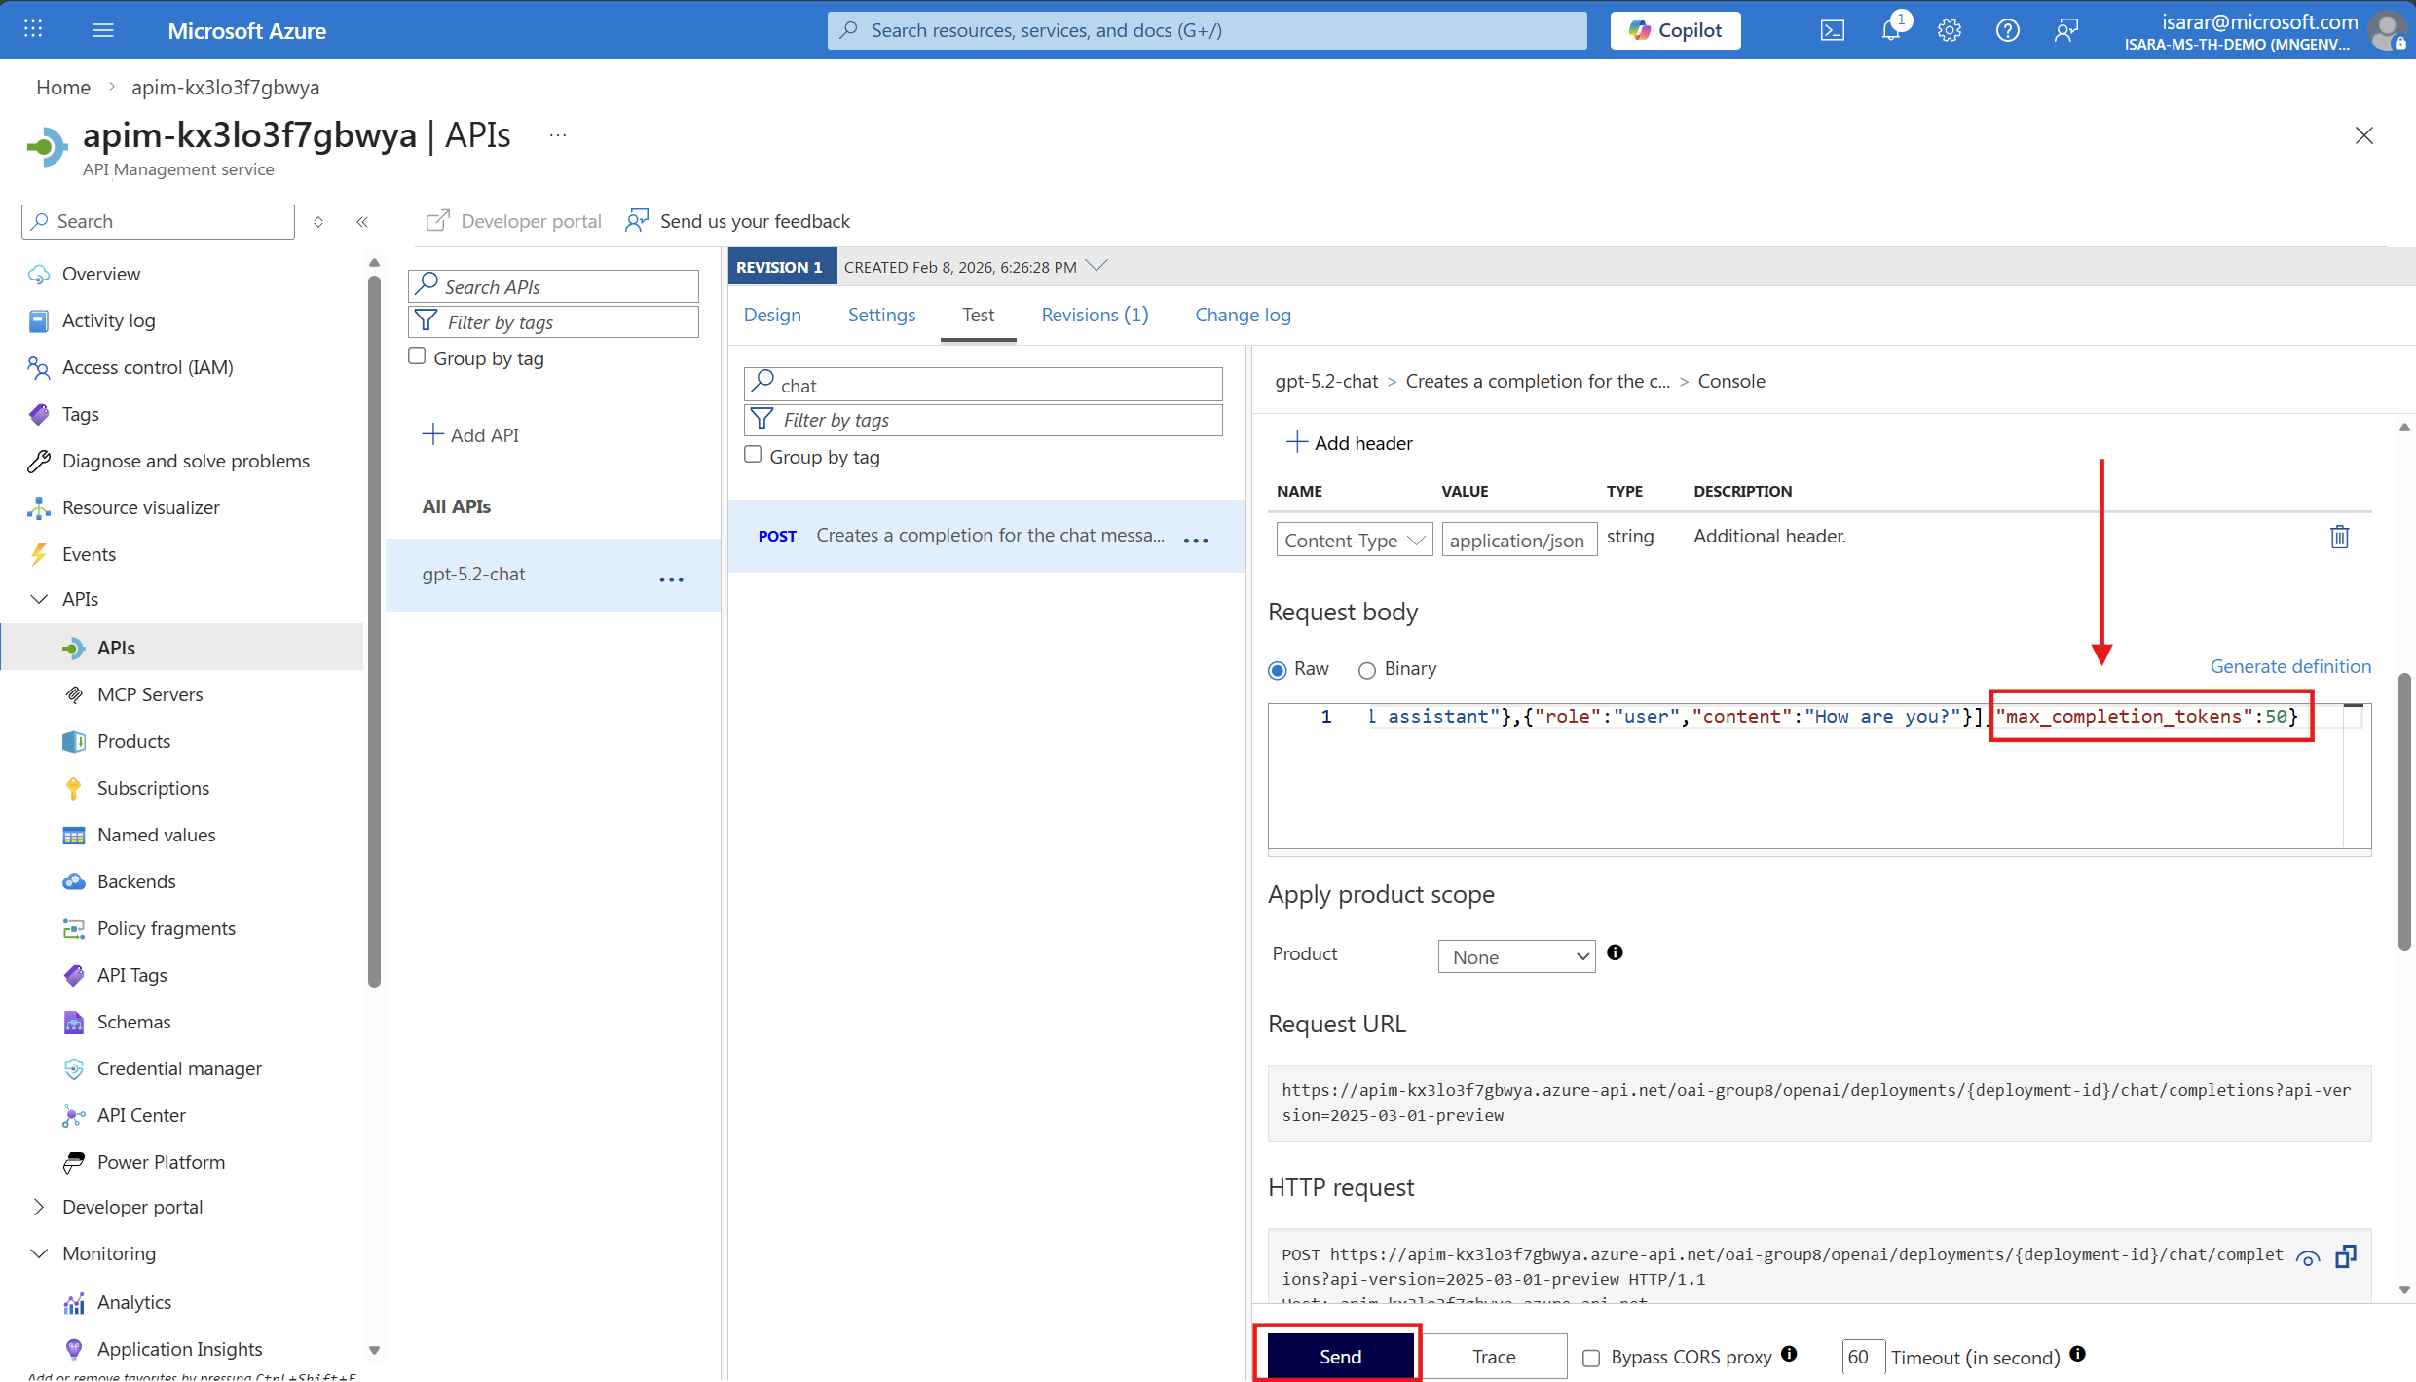Open Analytics under Monitoring
The image size is (2416, 1382).
click(134, 1302)
